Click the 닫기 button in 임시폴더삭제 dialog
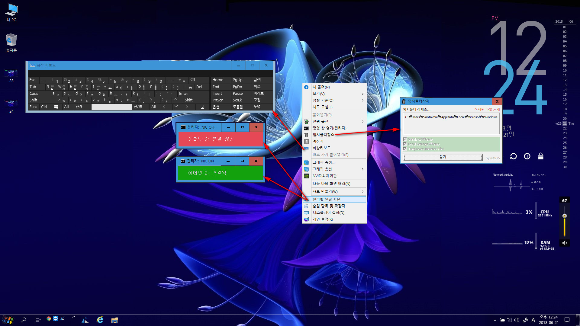580x326 pixels. (x=443, y=157)
